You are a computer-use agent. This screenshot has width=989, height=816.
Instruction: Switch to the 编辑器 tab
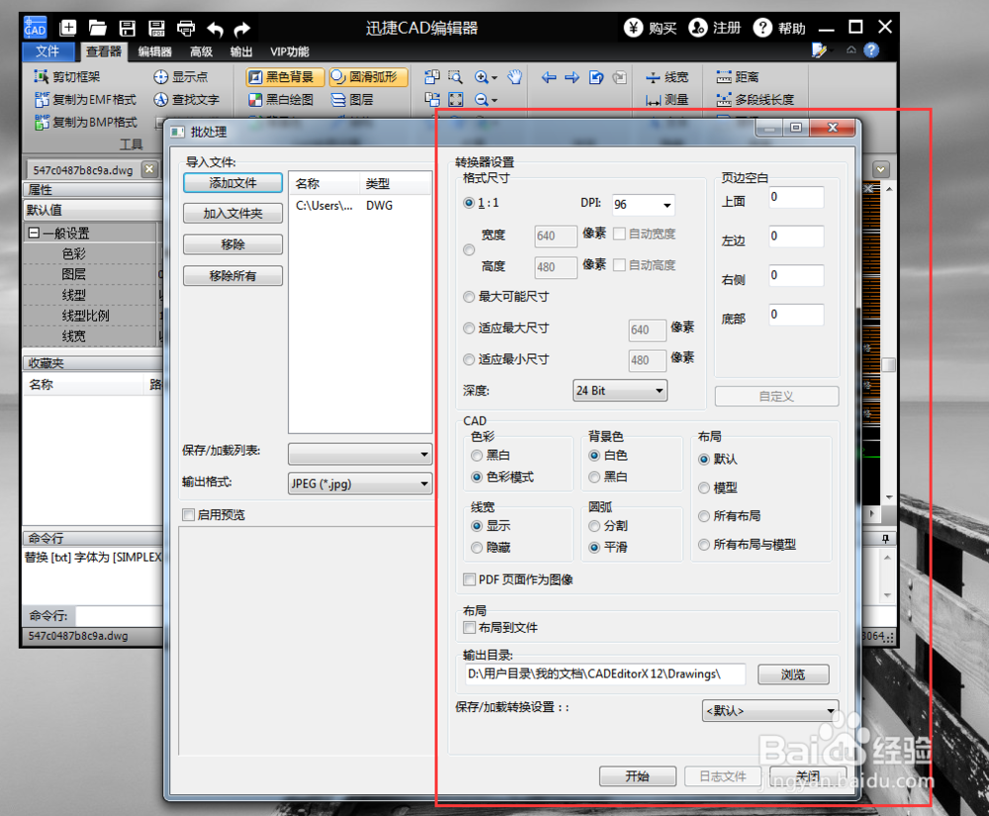pyautogui.click(x=154, y=51)
